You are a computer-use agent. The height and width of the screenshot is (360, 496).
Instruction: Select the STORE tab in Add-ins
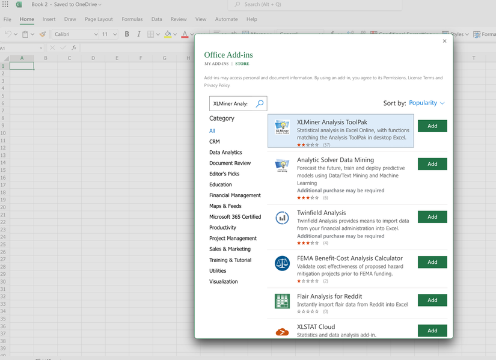point(242,64)
